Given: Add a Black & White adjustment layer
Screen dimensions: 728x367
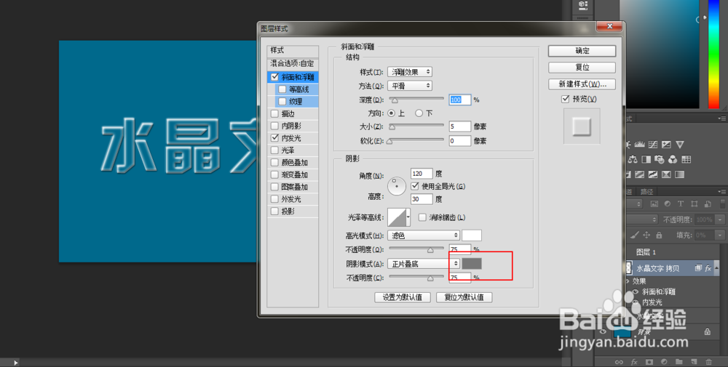Looking at the screenshot, I should click(646, 159).
